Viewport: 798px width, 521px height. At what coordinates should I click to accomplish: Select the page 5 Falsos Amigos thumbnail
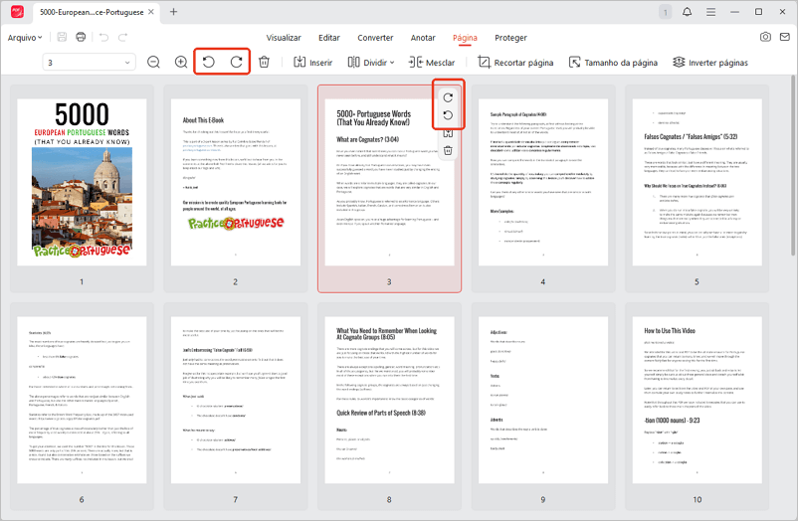(698, 182)
